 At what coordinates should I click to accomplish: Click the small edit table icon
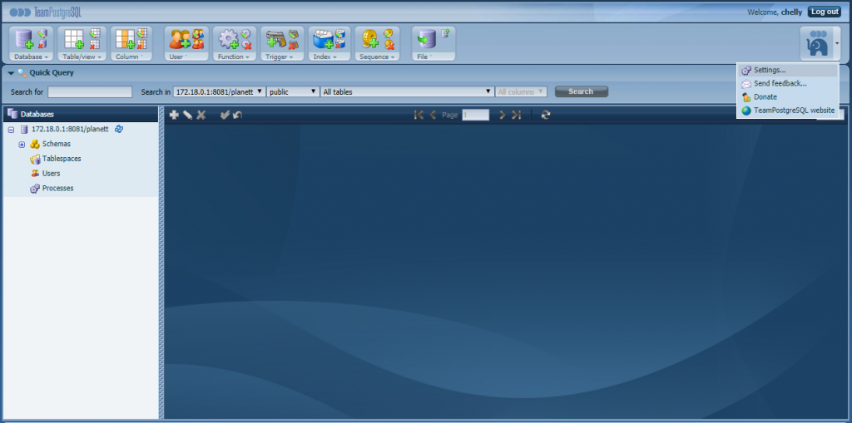95,34
